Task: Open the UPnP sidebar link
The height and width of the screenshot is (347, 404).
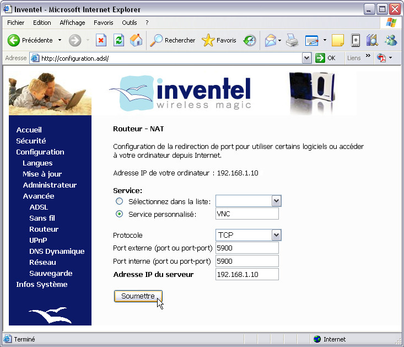Action: coord(38,241)
